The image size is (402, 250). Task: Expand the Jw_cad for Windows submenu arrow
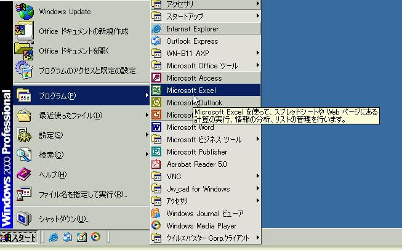[257, 188]
